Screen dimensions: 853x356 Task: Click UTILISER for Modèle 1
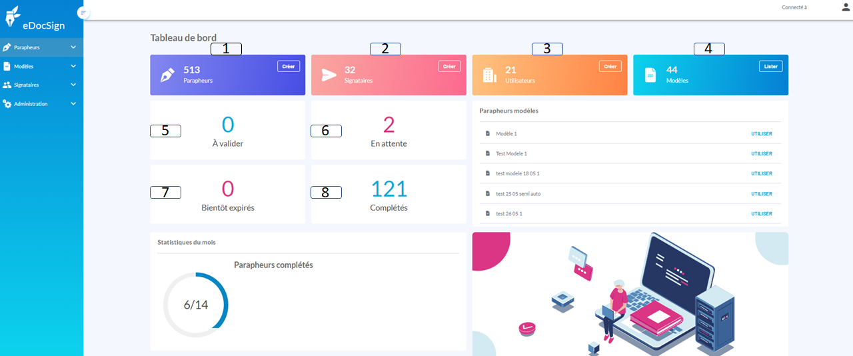click(x=762, y=133)
